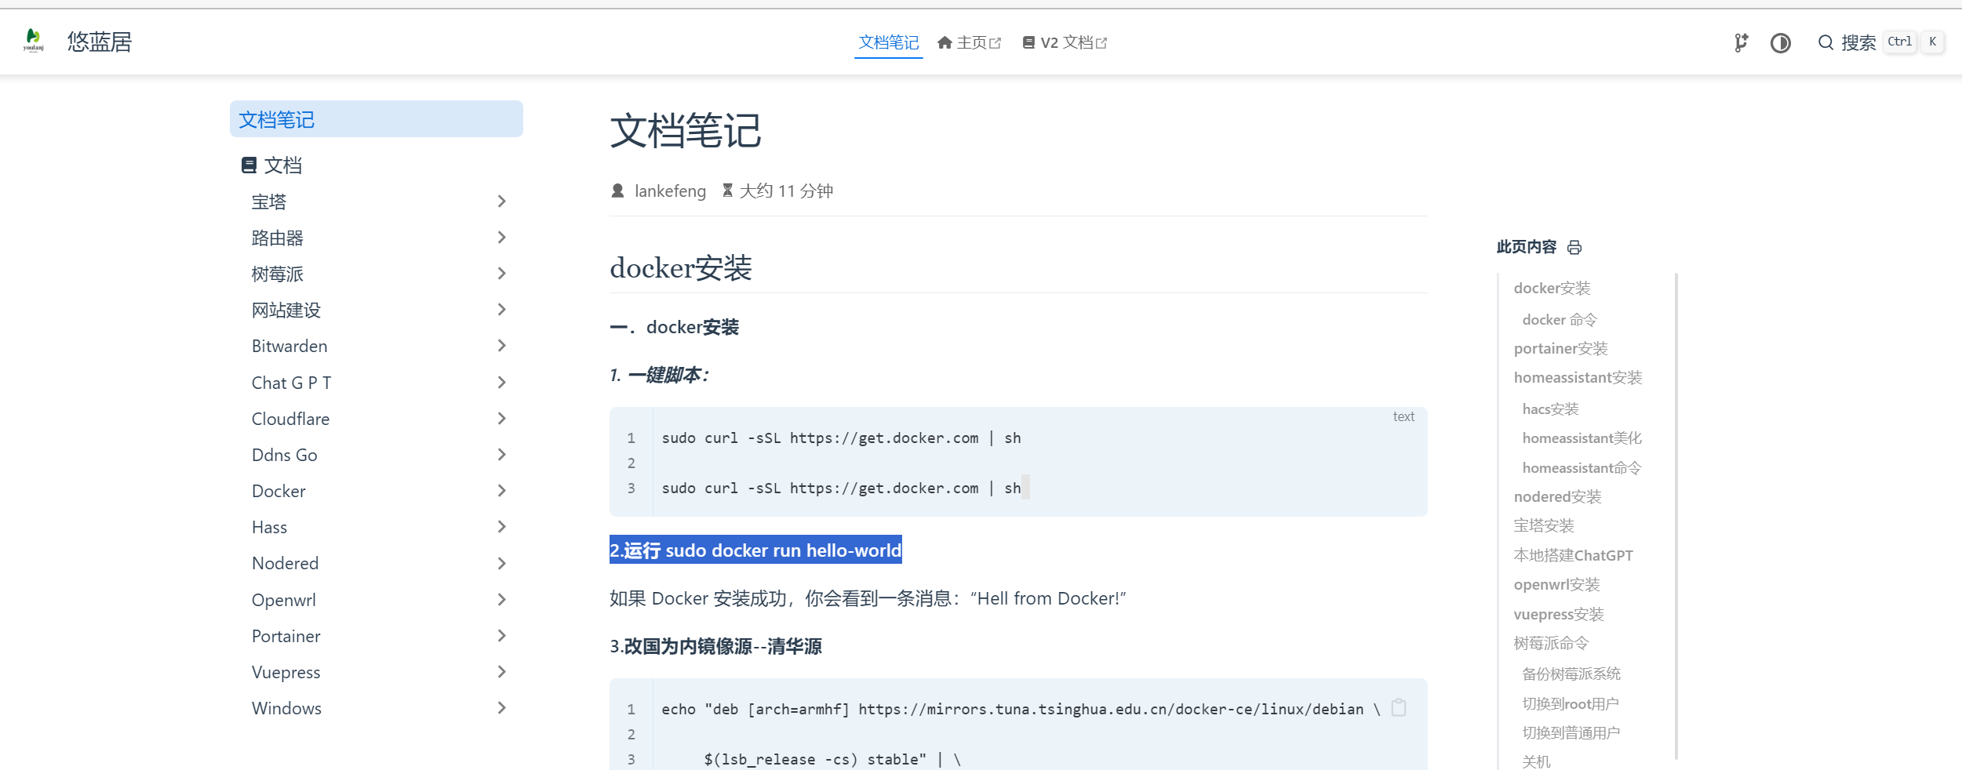Click the youlanj site logo
1962x770 pixels.
coord(33,41)
